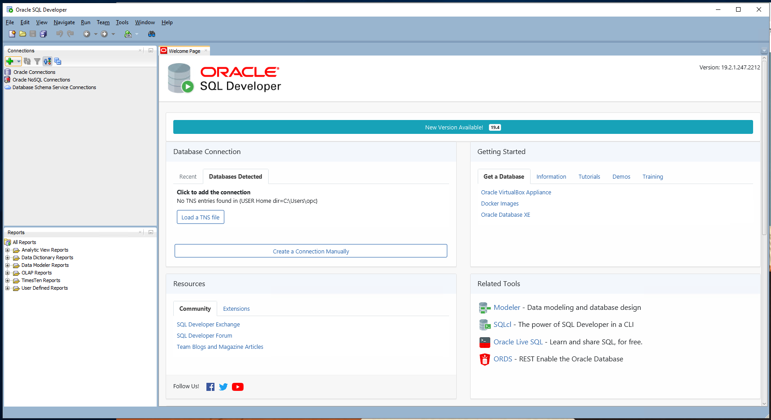Expand the TimesTen Reports node

point(7,281)
